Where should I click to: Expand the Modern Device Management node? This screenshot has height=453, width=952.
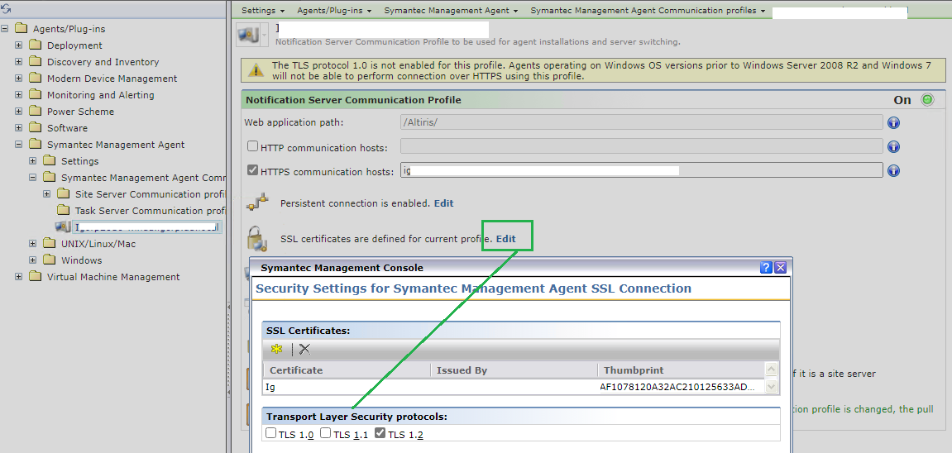[x=19, y=79]
